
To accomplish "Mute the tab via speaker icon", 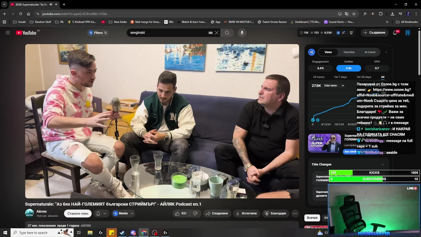I will [51, 4].
